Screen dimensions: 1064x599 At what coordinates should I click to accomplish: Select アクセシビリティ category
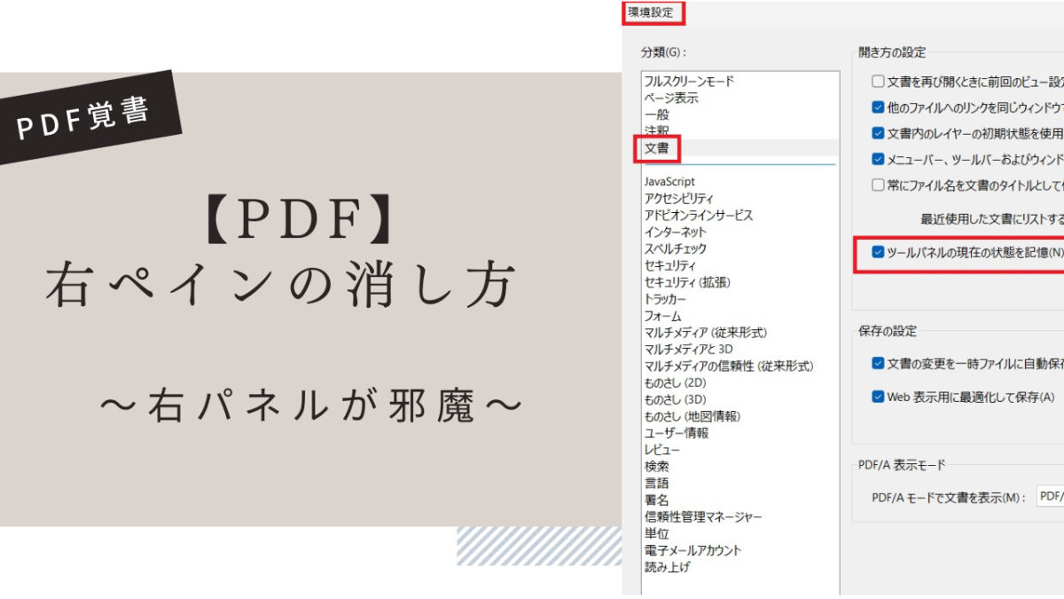tap(678, 199)
